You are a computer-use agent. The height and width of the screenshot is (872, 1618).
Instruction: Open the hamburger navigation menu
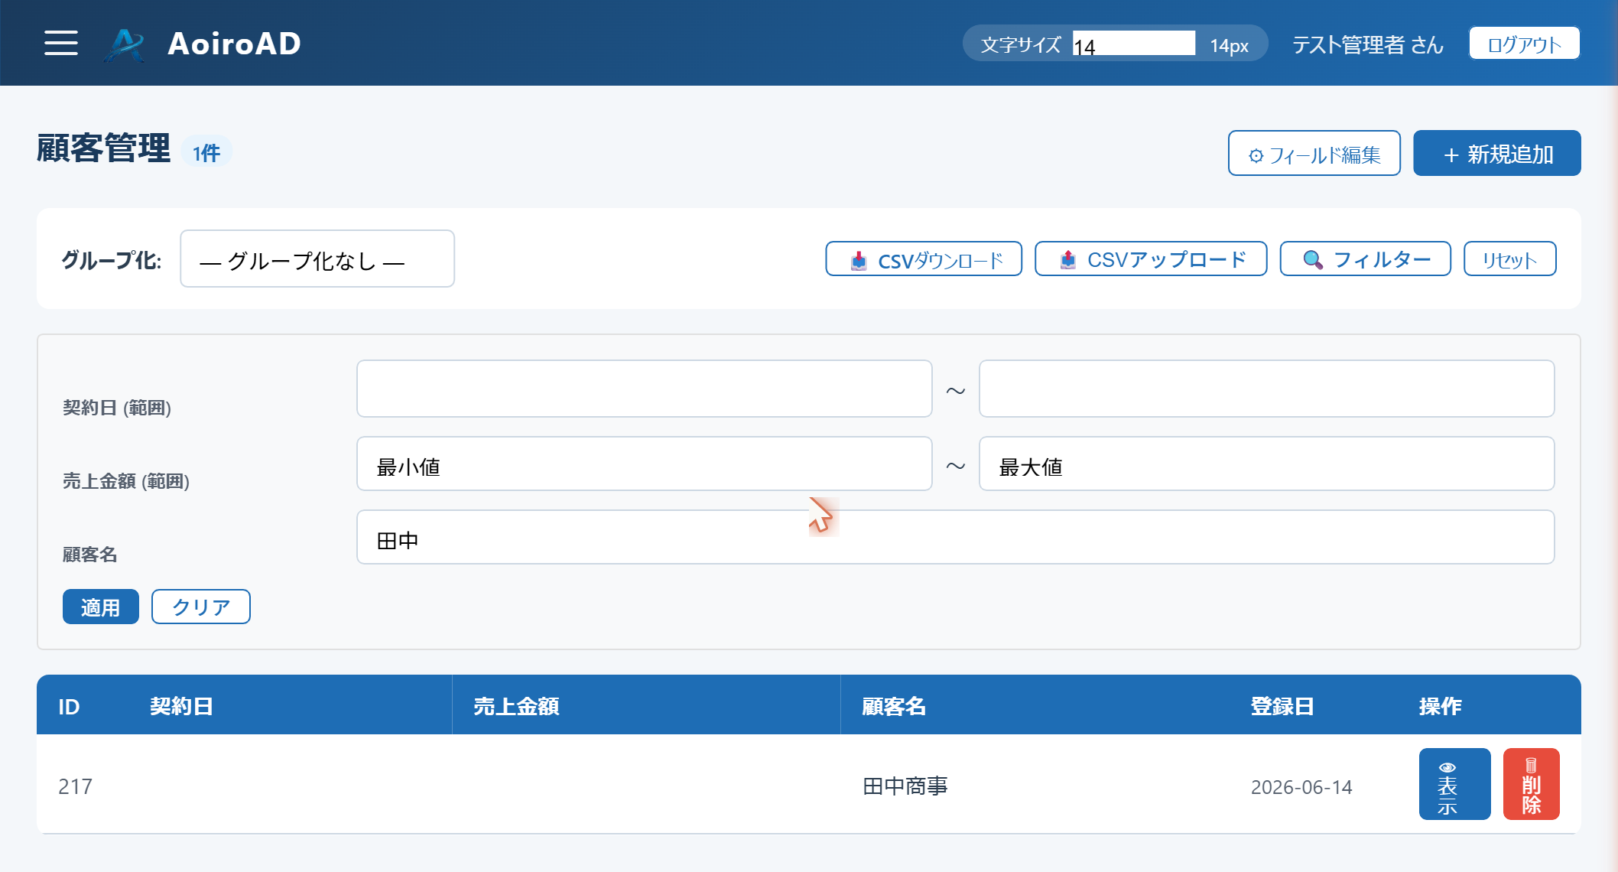click(x=61, y=43)
